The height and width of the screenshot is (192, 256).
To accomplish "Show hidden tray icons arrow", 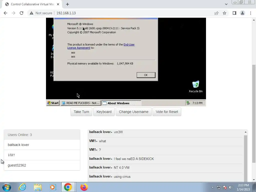I will [212, 187].
